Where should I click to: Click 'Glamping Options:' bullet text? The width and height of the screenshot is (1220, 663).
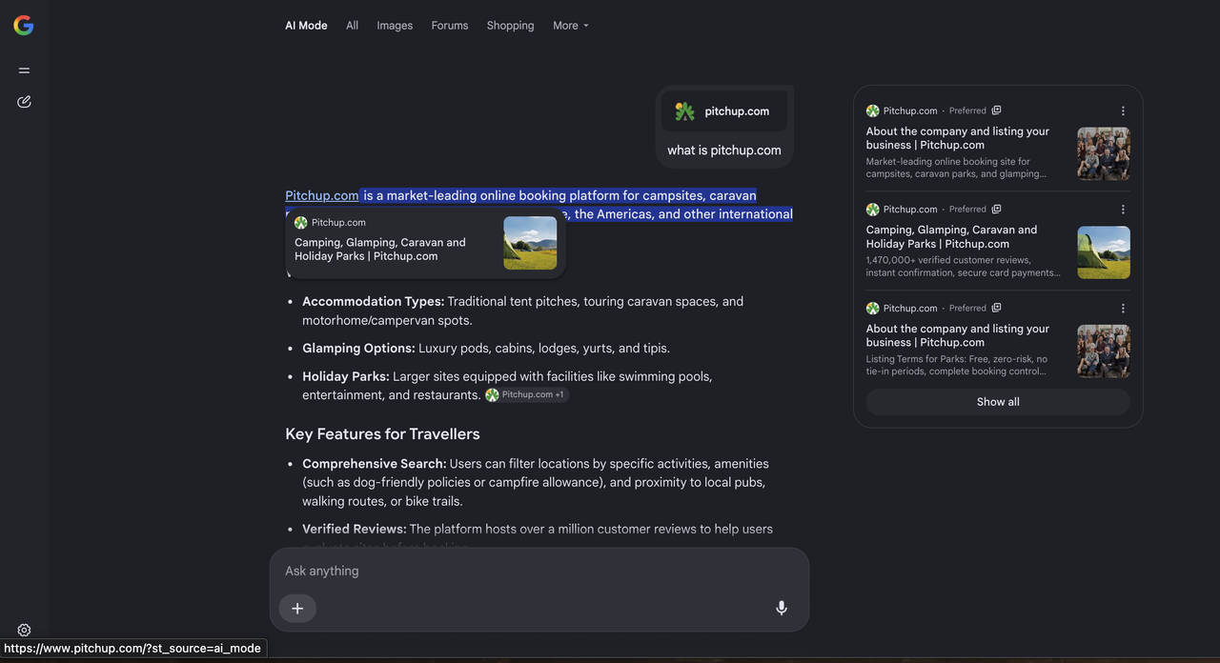358,349
